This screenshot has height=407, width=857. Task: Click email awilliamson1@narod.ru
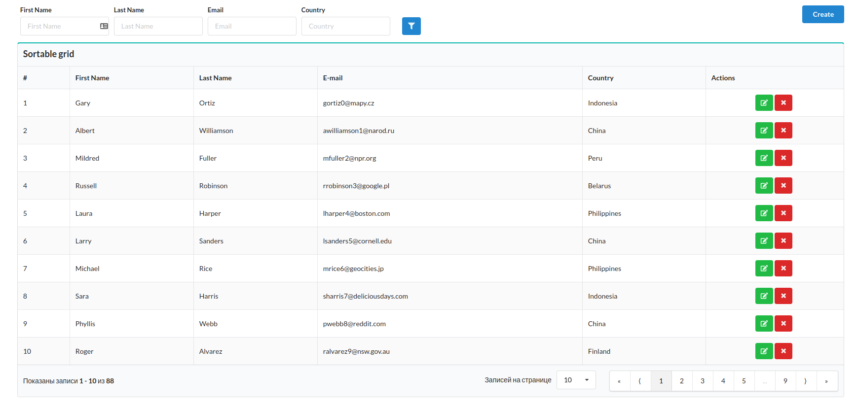[359, 131]
